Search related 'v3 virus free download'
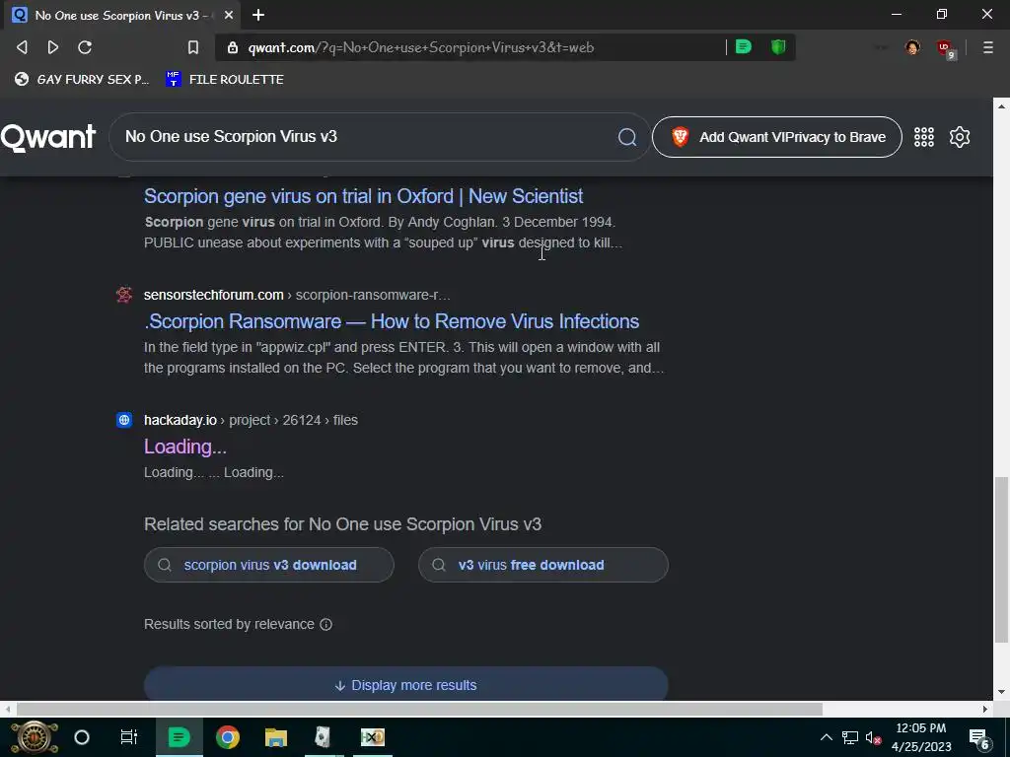The height and width of the screenshot is (757, 1010). click(x=543, y=565)
